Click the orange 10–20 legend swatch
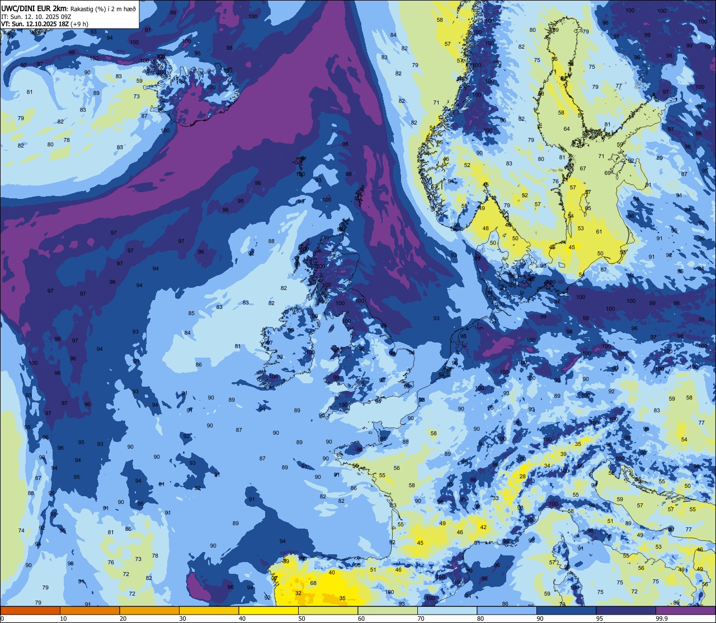 tap(89, 610)
